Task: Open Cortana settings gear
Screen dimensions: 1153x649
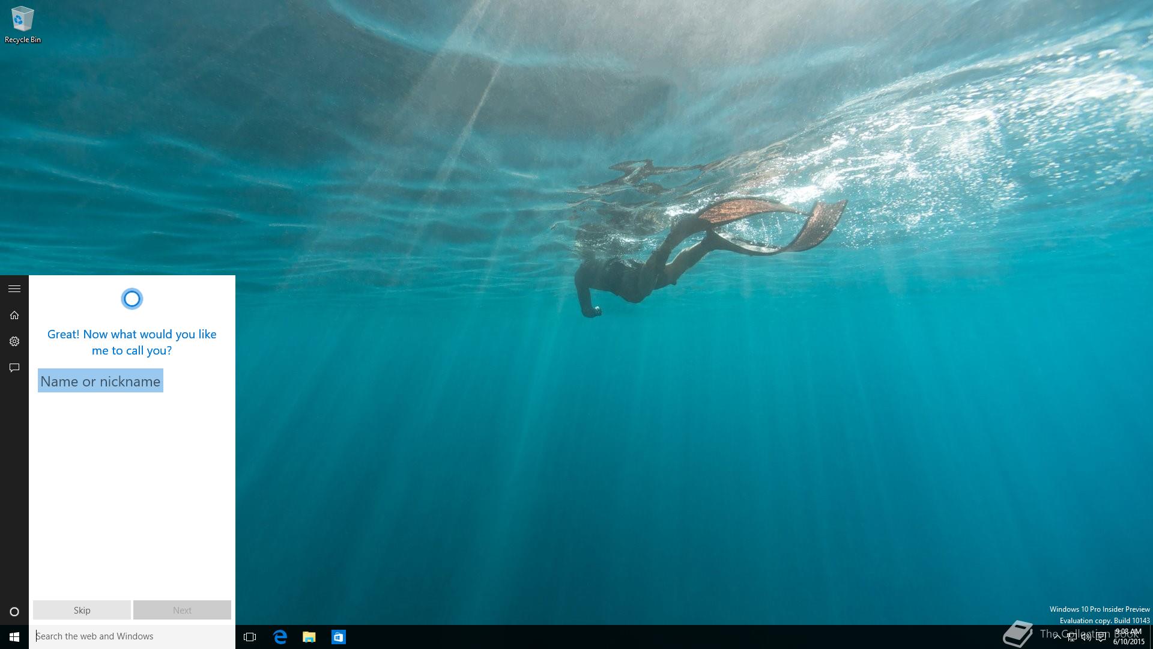Action: point(14,341)
